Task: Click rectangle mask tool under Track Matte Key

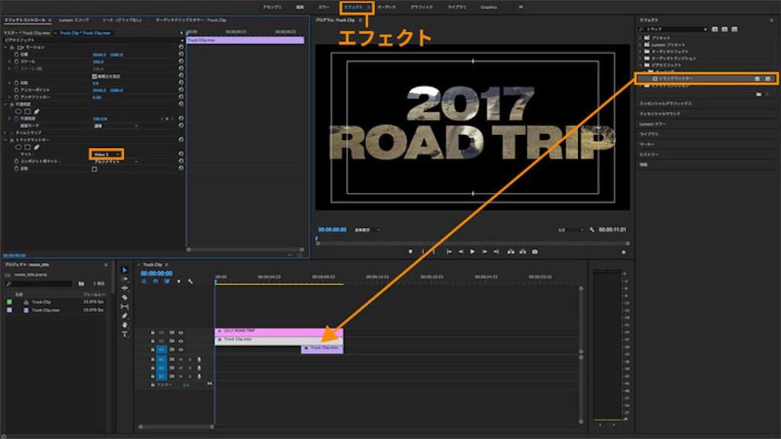Action: coord(27,147)
